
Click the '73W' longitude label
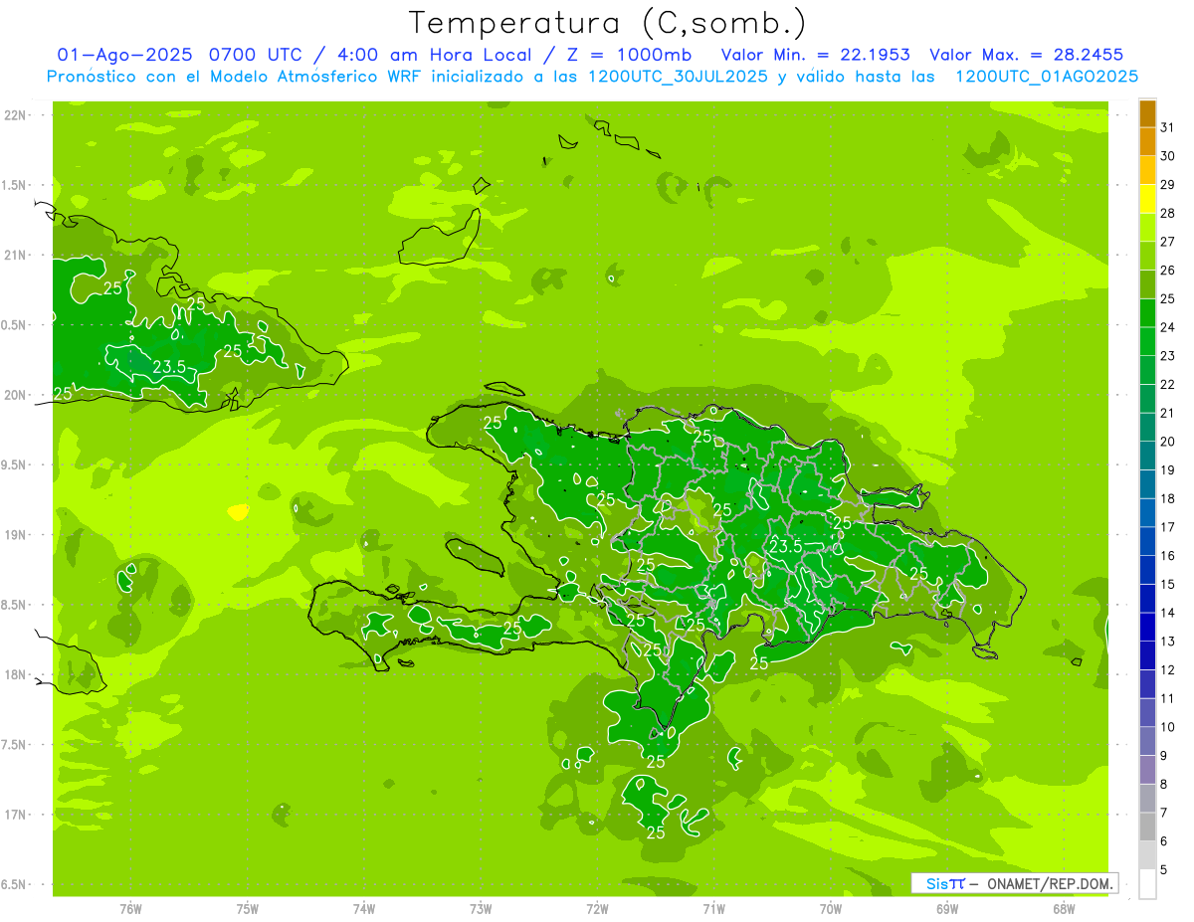[x=481, y=909]
